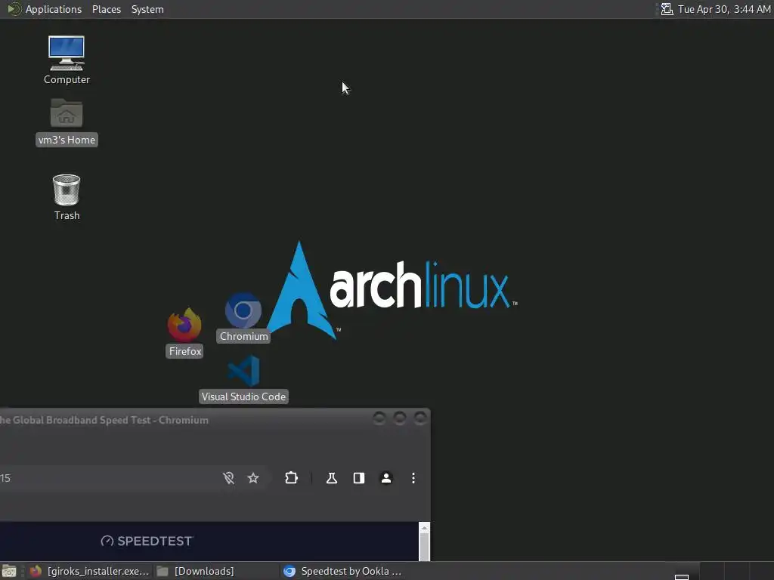Viewport: 774px width, 580px height.
Task: Click the page scrollbar up arrow
Action: click(x=425, y=528)
